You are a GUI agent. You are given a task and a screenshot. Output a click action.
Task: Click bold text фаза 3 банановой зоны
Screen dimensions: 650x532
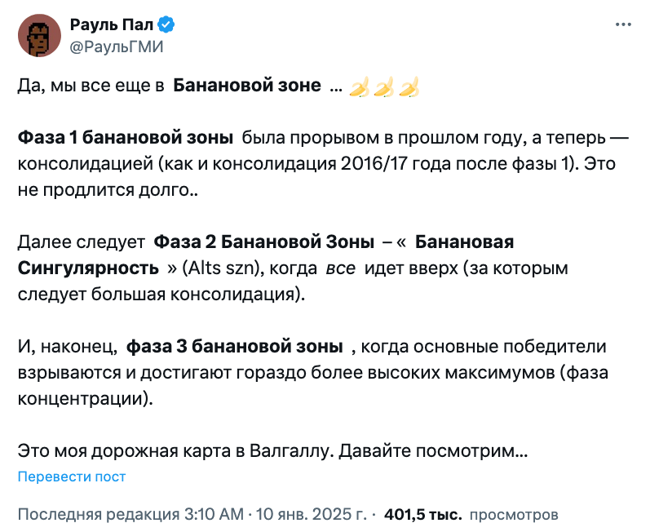point(235,347)
